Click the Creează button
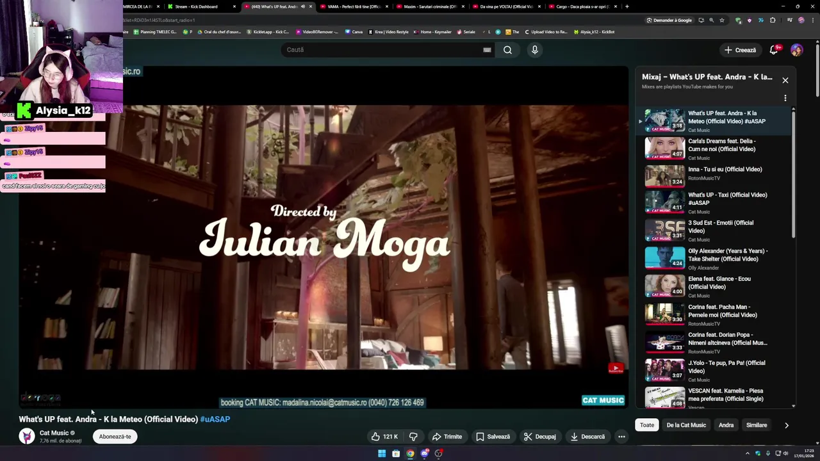The width and height of the screenshot is (820, 461). pos(740,50)
